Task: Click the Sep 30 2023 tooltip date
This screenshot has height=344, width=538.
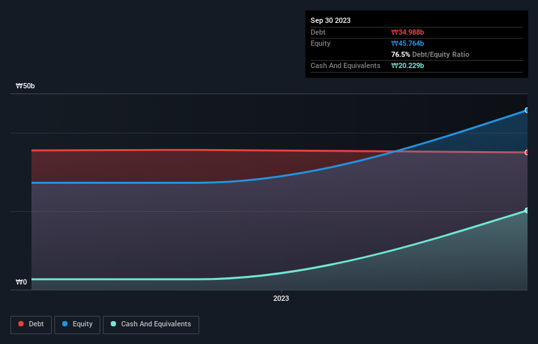Action: click(330, 20)
